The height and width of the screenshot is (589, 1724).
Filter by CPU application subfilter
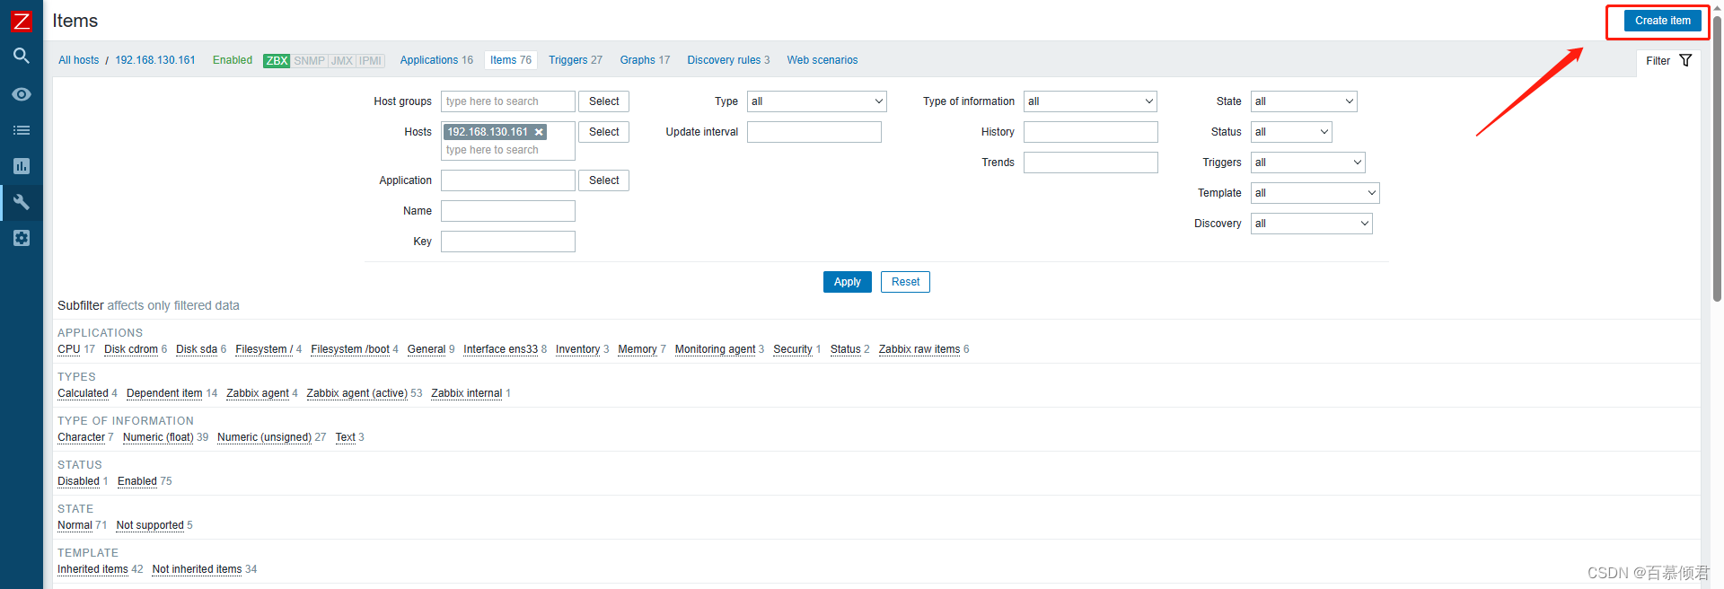tap(69, 349)
